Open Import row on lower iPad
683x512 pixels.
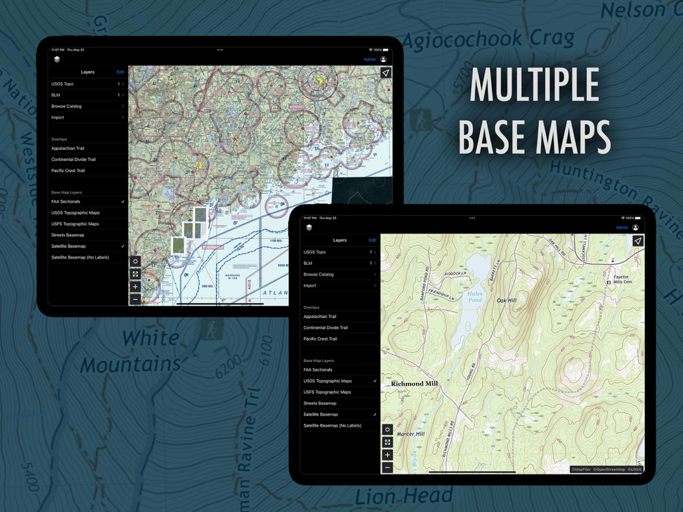coord(339,285)
